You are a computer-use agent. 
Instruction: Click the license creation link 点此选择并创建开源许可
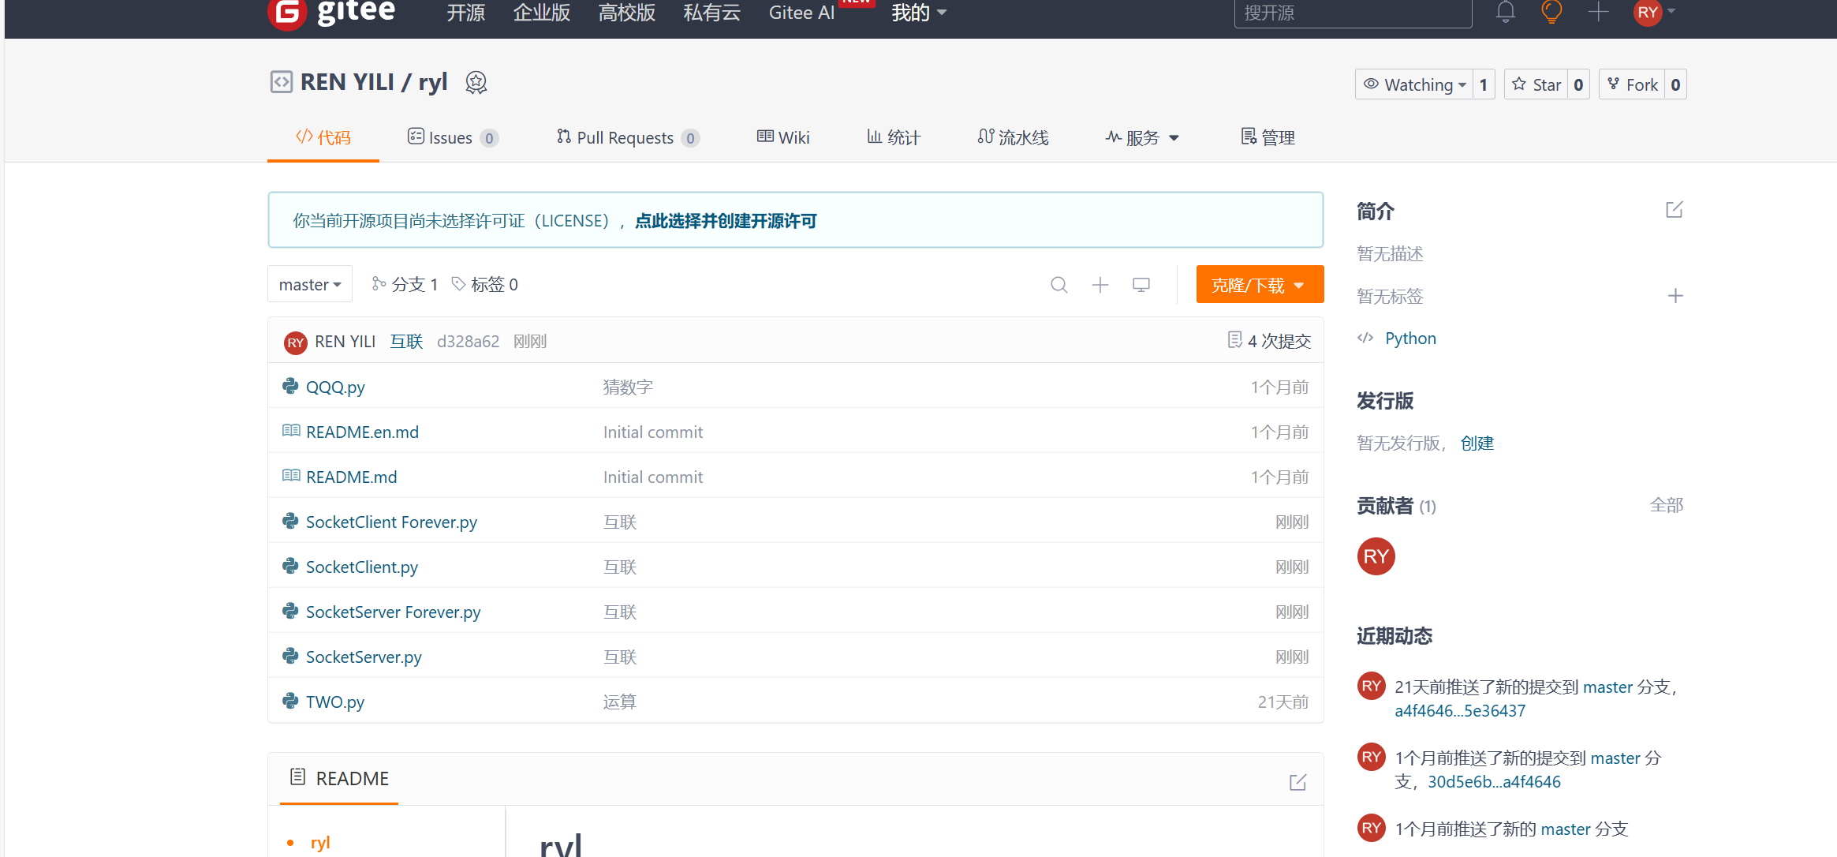tap(726, 221)
